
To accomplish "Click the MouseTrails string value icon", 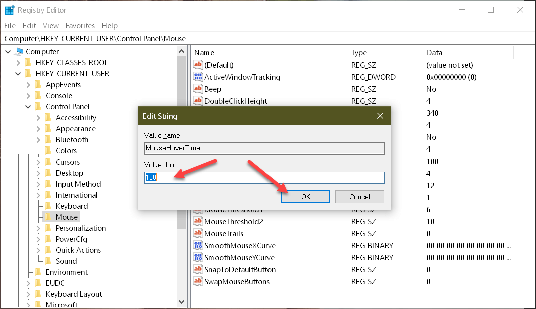I will (198, 233).
